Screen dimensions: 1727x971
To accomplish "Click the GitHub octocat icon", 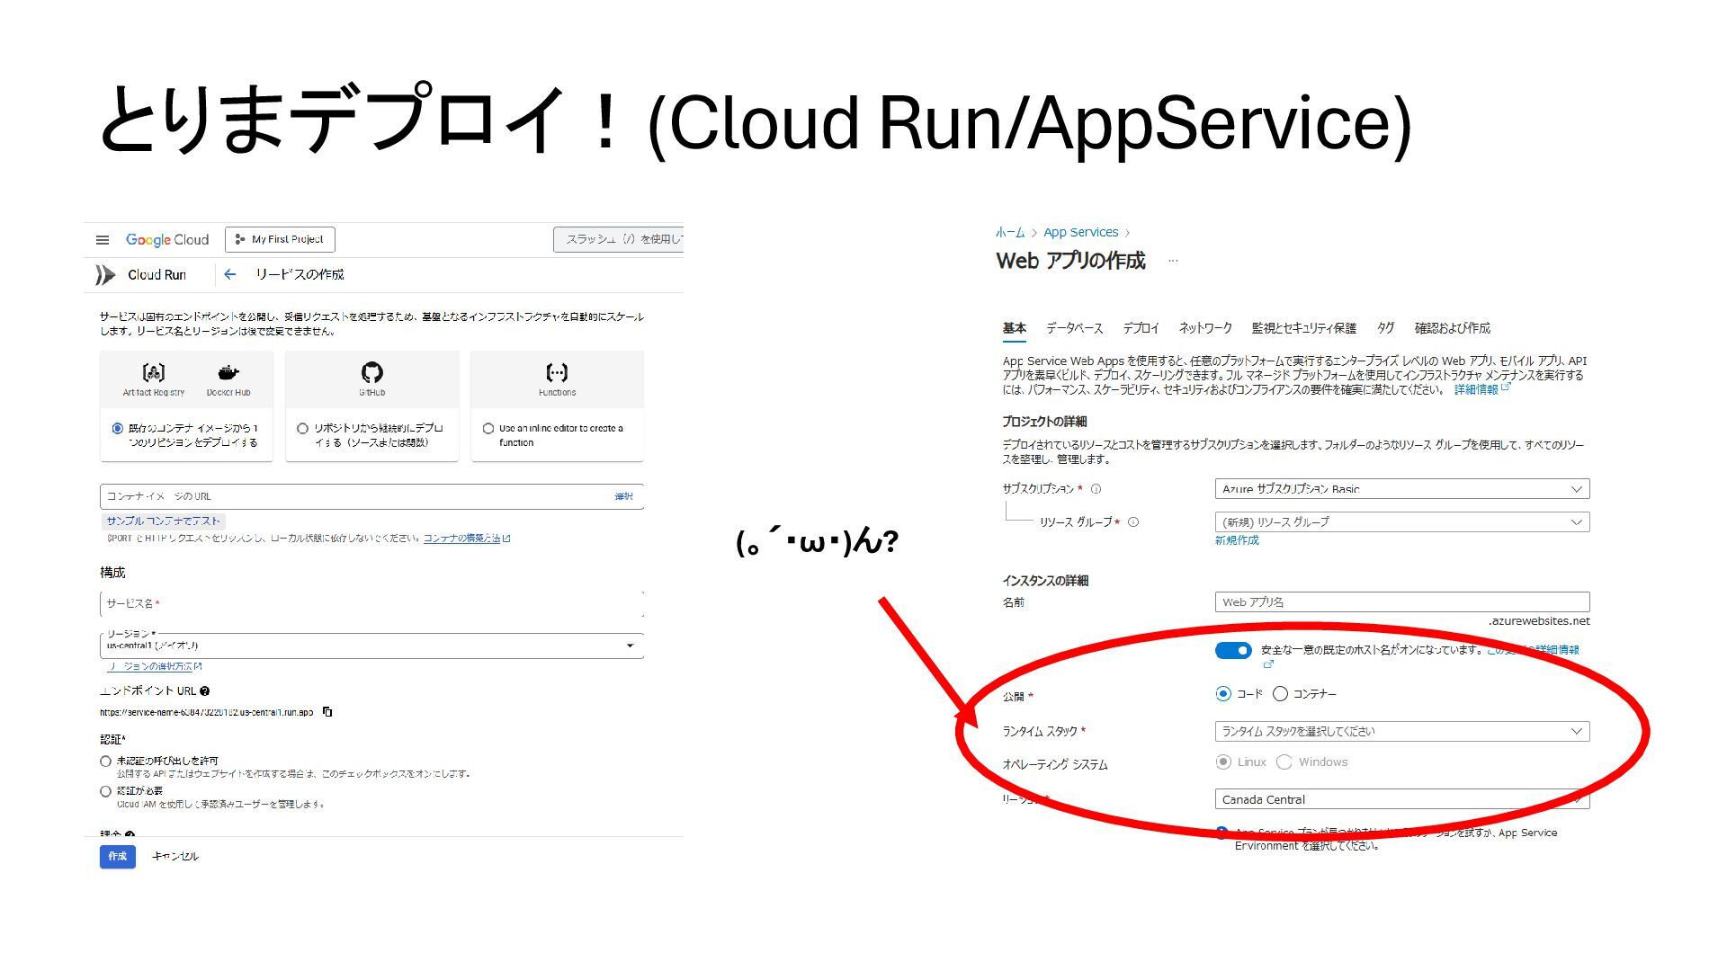I will coord(372,372).
